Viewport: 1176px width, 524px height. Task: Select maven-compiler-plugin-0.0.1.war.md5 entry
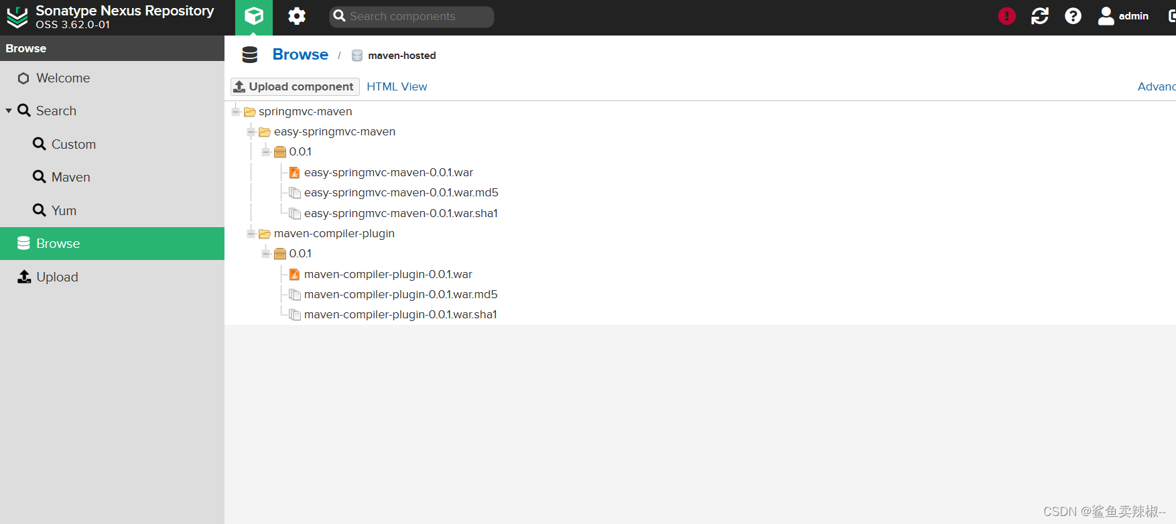point(401,295)
